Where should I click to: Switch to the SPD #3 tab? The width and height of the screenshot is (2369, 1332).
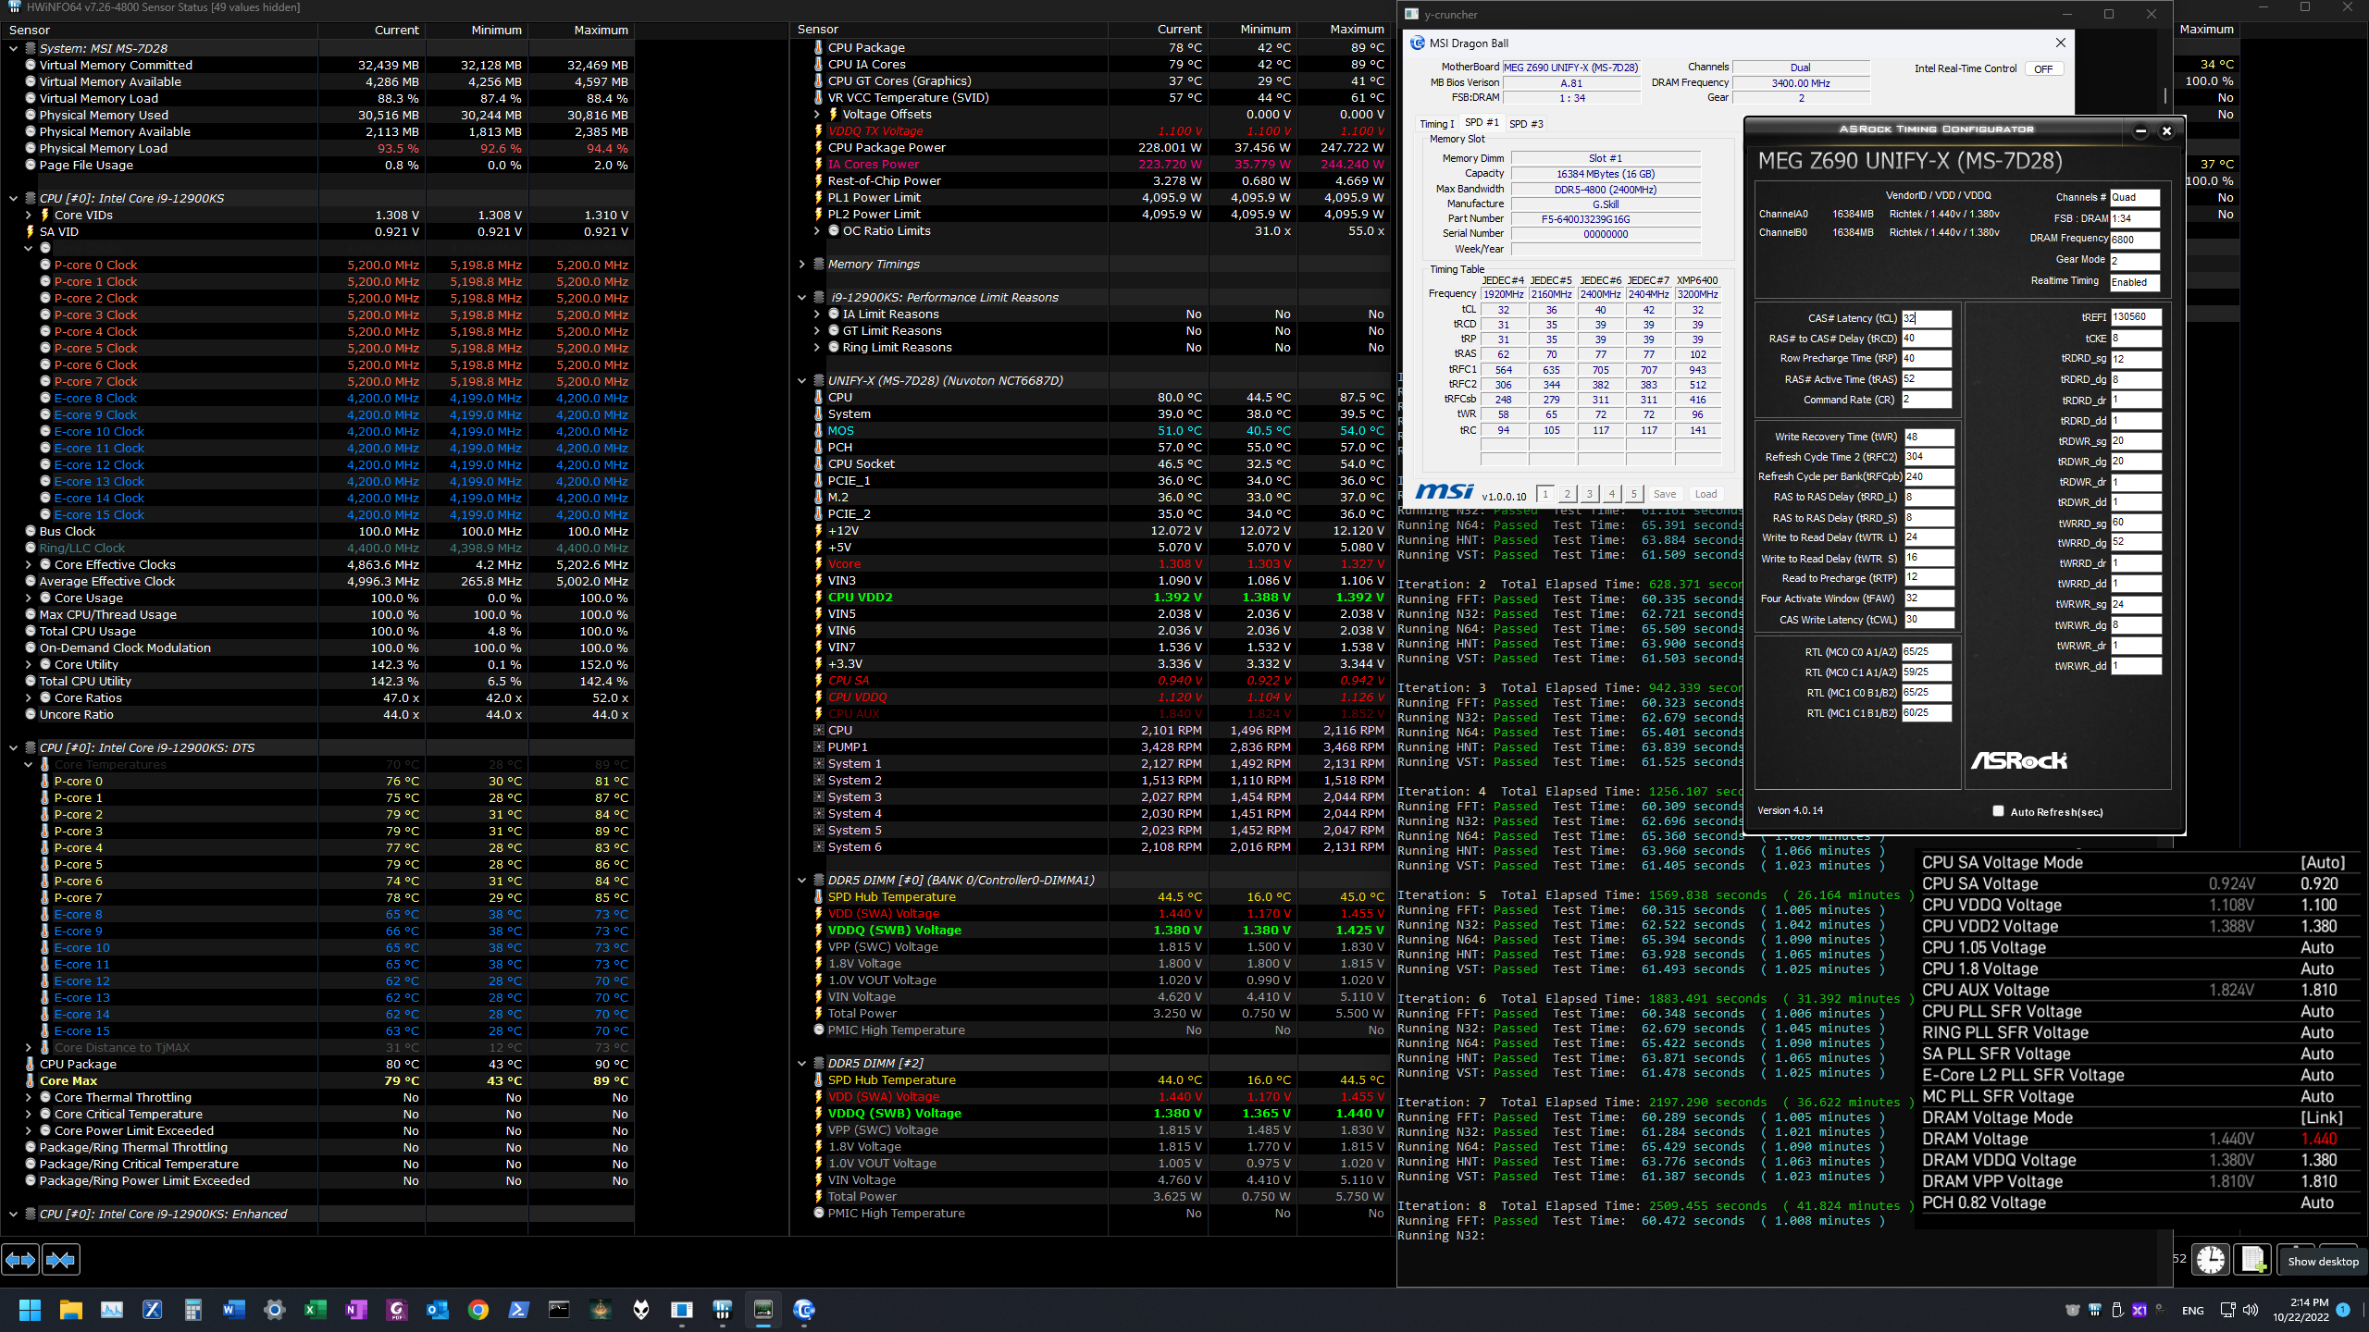(1526, 124)
